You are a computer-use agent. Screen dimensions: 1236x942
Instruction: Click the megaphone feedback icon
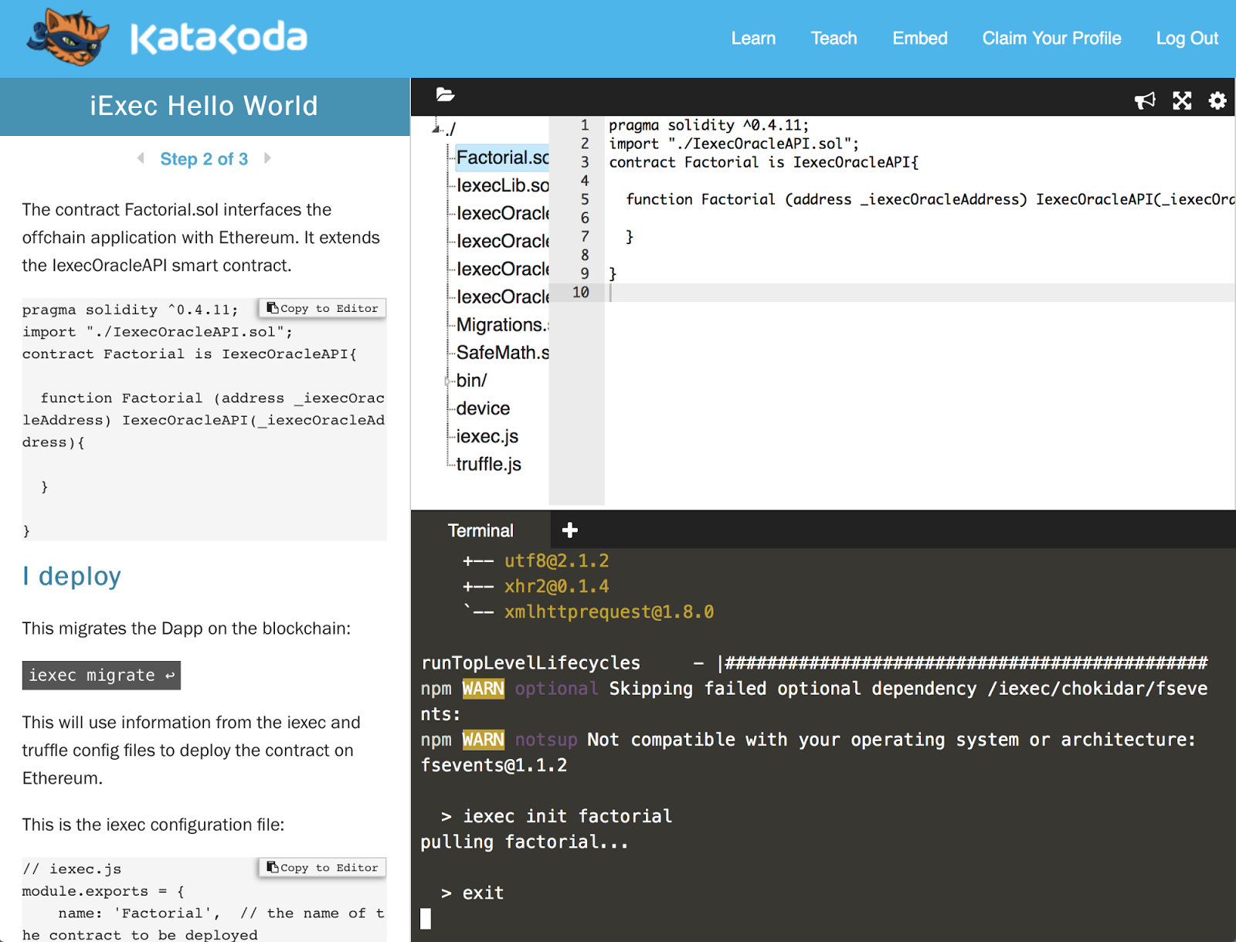(x=1145, y=100)
